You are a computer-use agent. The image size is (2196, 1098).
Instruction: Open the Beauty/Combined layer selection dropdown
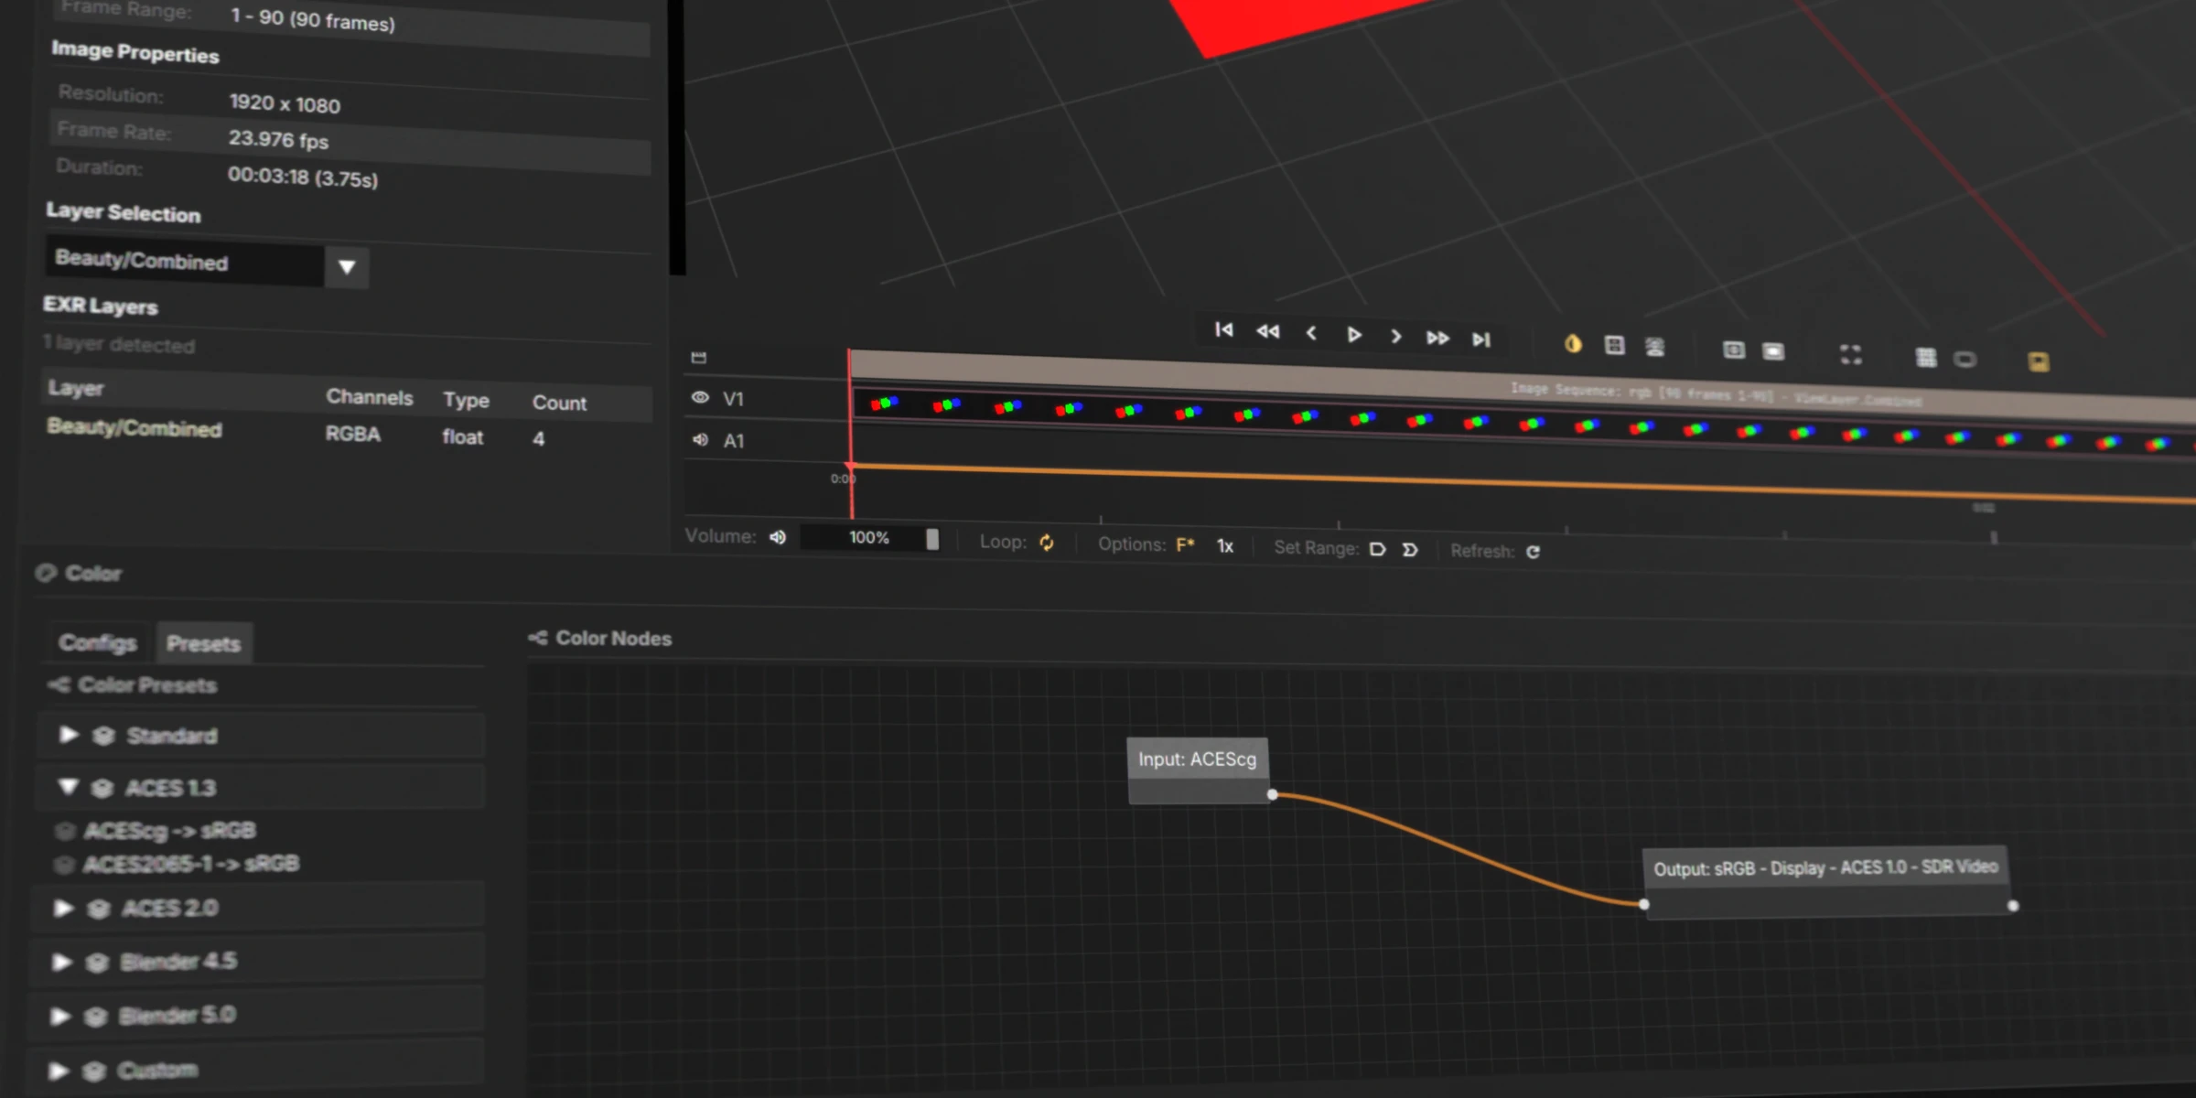point(346,267)
